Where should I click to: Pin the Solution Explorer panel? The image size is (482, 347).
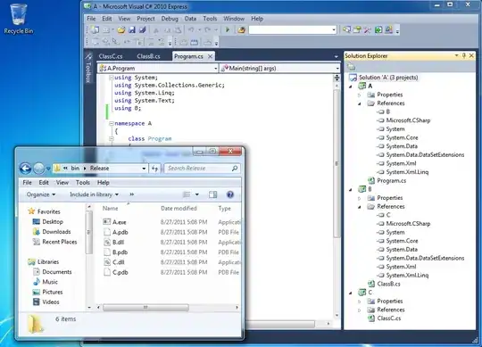[464, 55]
